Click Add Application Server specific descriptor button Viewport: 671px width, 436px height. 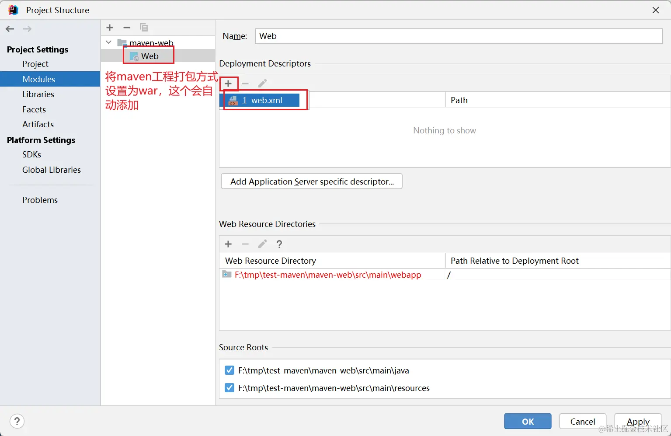tap(312, 181)
